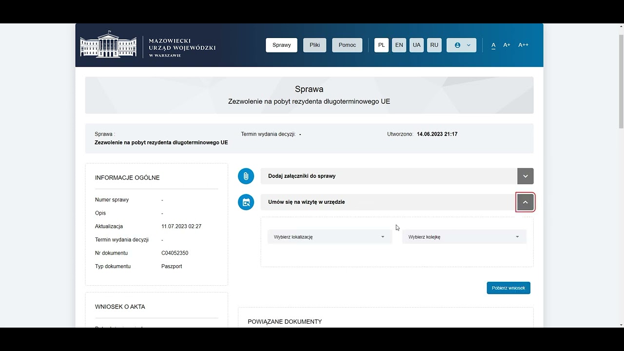Click the Mazowiecki Urząd Wojewódzki logo

click(x=148, y=45)
